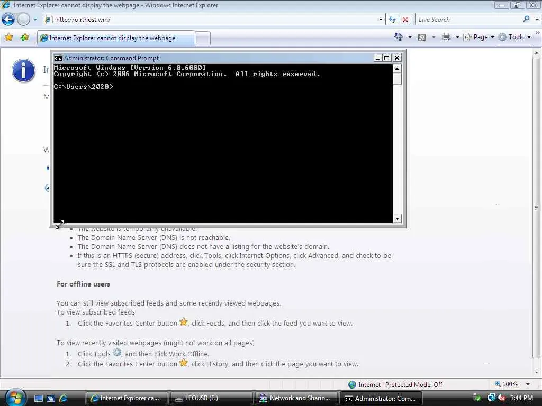Switch to LEOUSB (E:) taskbar button
The height and width of the screenshot is (406, 542).
click(211, 398)
